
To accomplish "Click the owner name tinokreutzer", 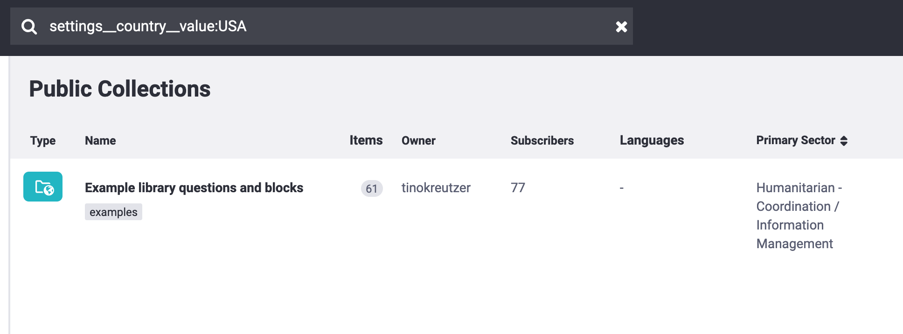I will 436,188.
